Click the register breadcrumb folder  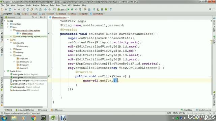pyautogui.click(x=83, y=14)
